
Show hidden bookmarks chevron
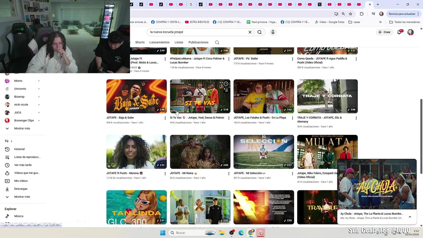pos(380,22)
